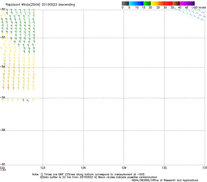Click the NOAA/NESDIS credit text
Screen dimensions: 207x182
(165, 180)
